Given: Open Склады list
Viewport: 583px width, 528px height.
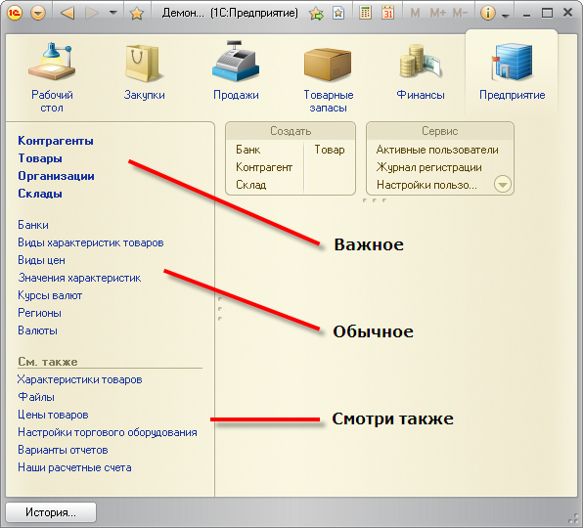Looking at the screenshot, I should click(40, 194).
